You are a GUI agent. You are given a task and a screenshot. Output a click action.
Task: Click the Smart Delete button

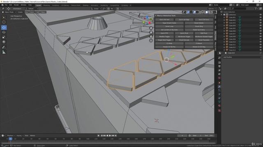tap(199, 23)
